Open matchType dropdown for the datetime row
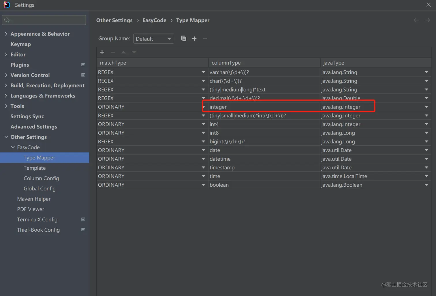436x296 pixels. [x=203, y=159]
